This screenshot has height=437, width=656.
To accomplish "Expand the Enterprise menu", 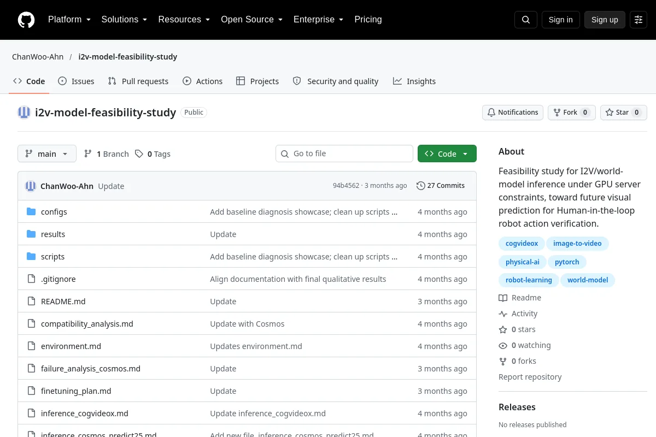I will 319,20.
